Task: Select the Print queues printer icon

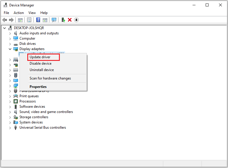Action: click(16, 96)
